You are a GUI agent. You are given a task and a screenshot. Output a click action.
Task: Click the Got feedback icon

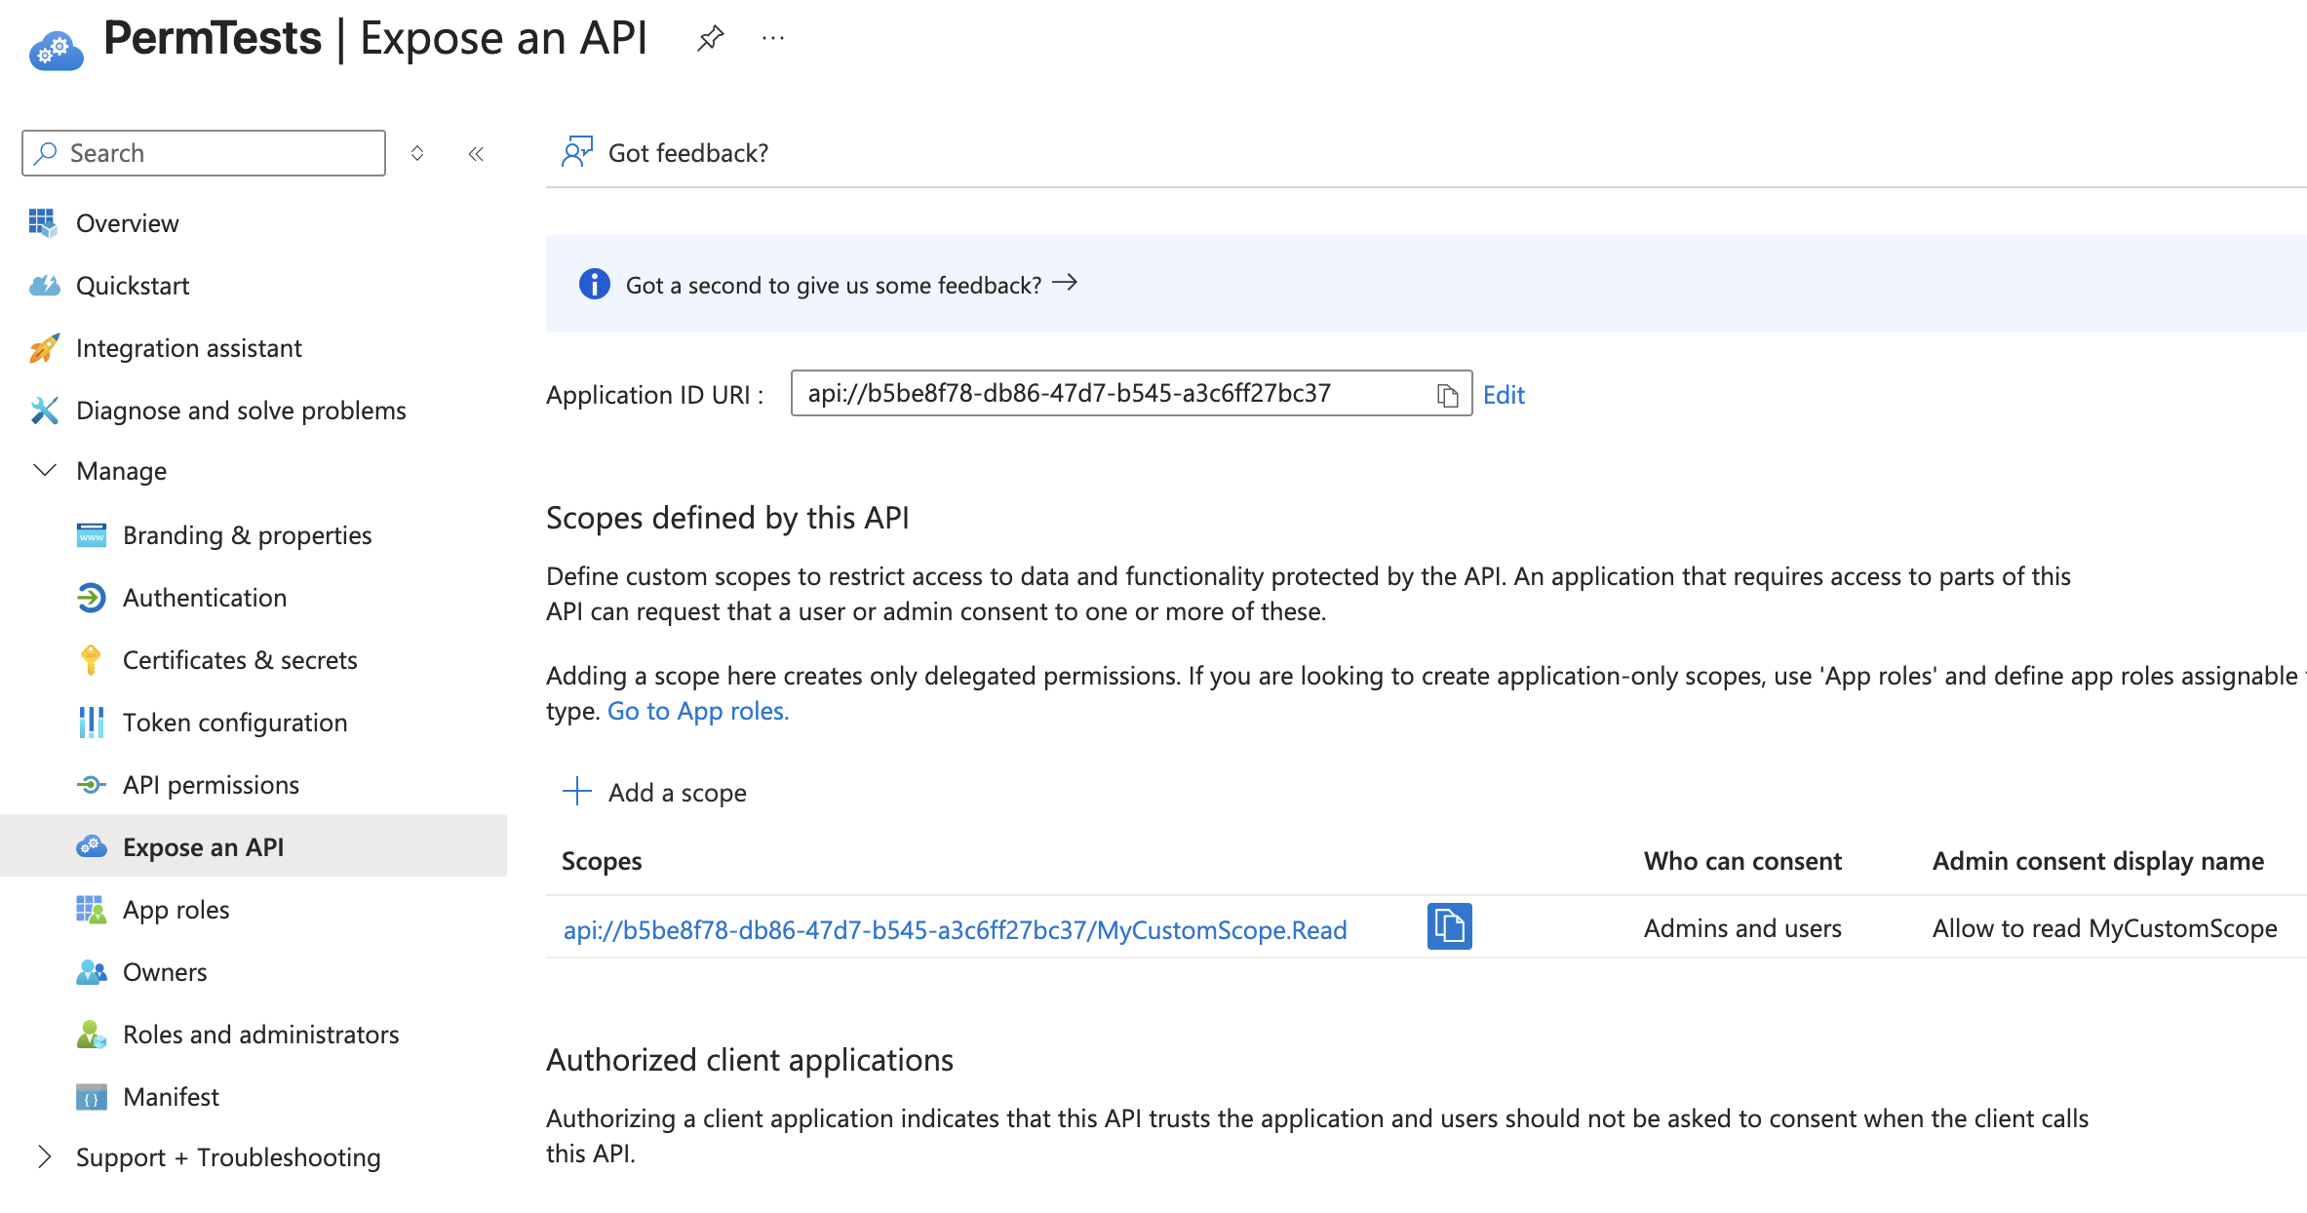576,151
